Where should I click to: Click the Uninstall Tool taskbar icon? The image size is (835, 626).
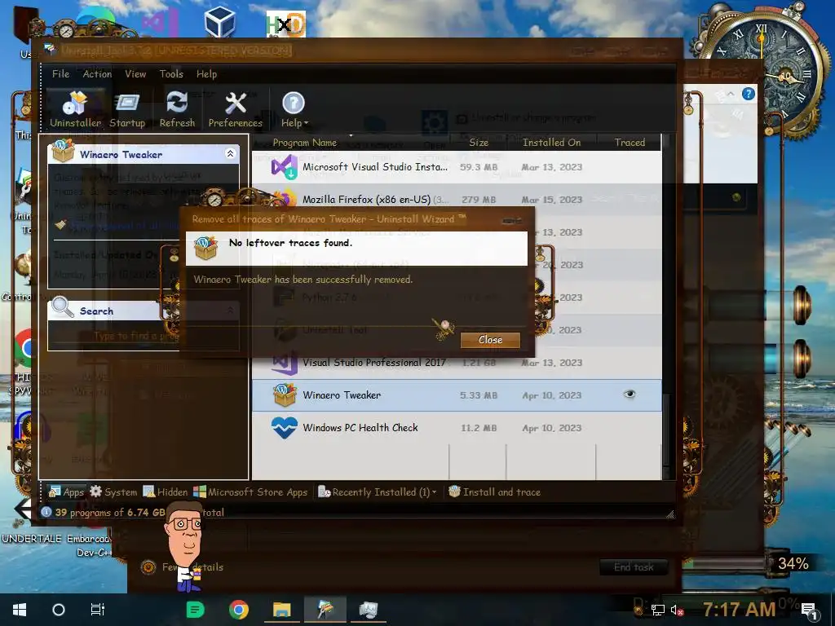pos(325,610)
